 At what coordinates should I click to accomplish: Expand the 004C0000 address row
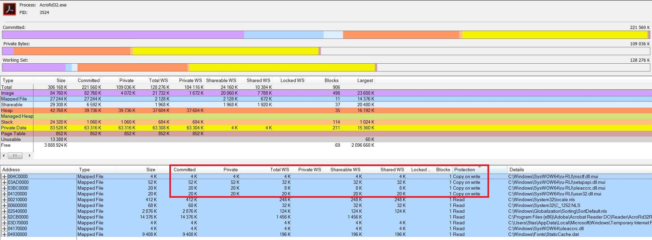coord(4,177)
